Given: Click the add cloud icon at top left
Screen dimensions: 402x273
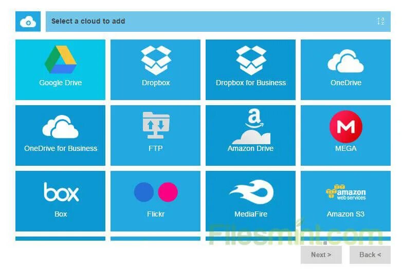Looking at the screenshot, I should tap(28, 22).
